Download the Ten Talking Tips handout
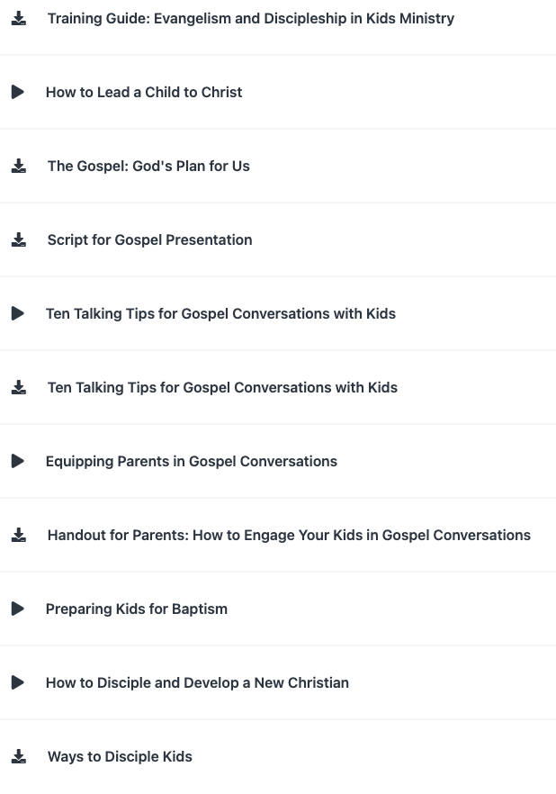 [19, 386]
